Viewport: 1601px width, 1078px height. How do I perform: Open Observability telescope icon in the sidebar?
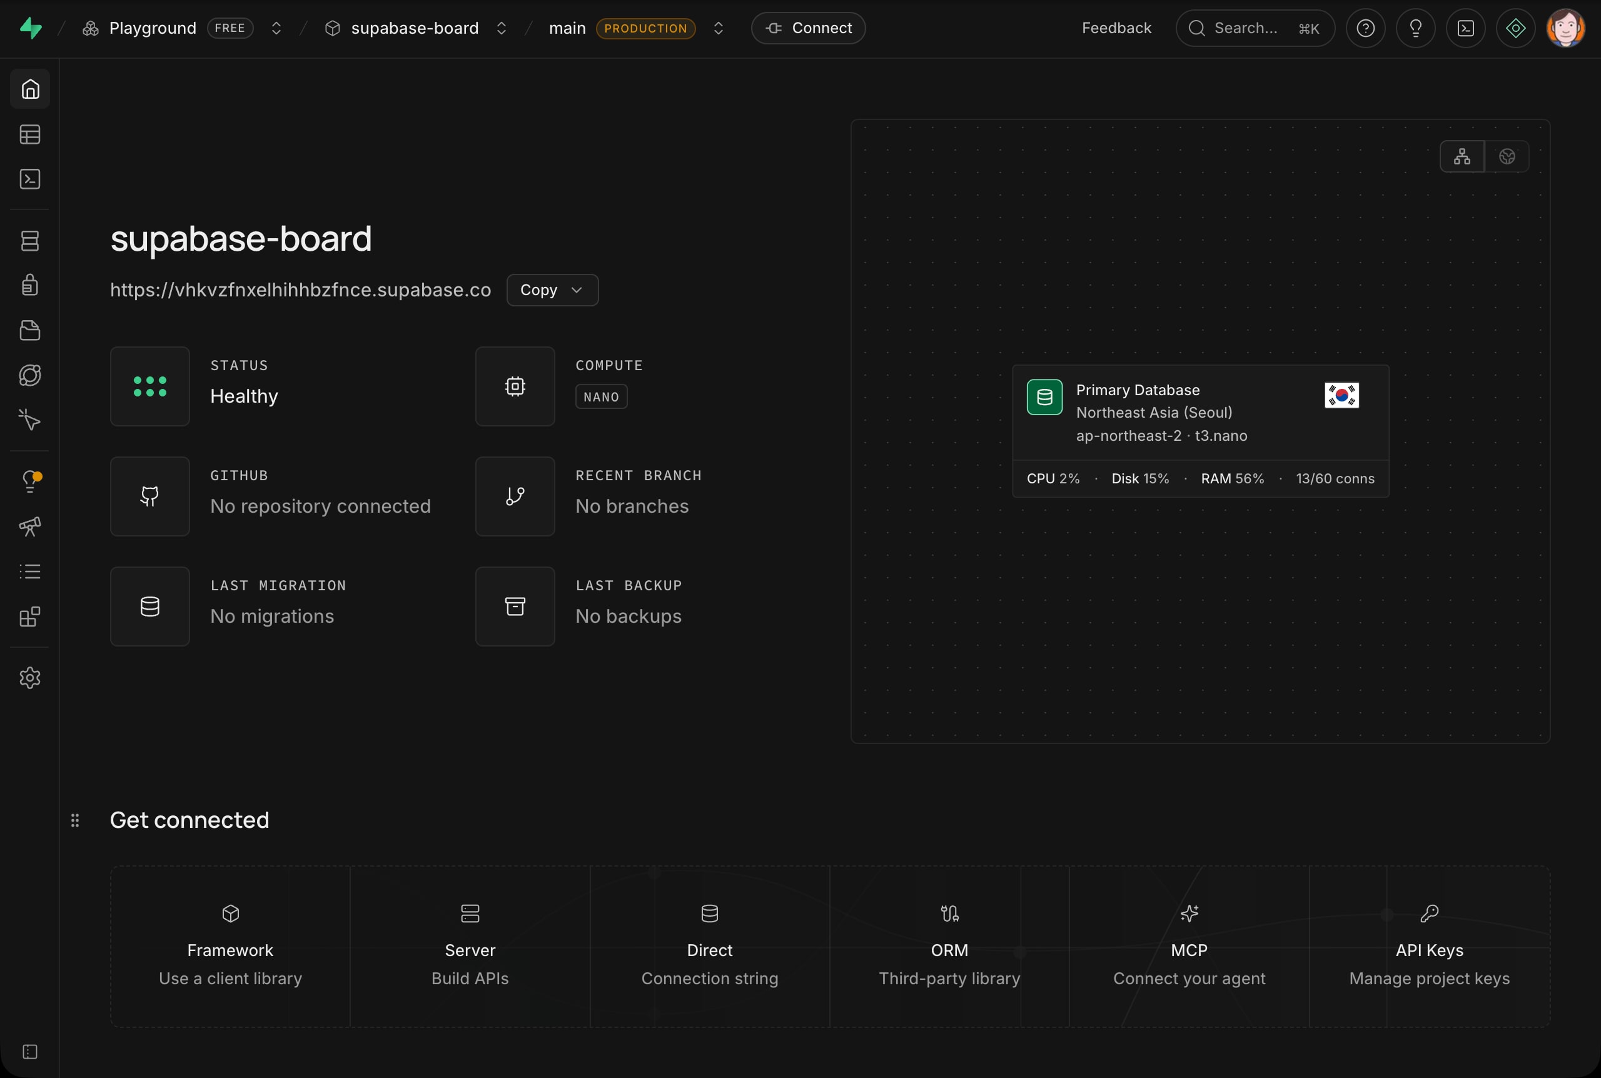(x=30, y=526)
